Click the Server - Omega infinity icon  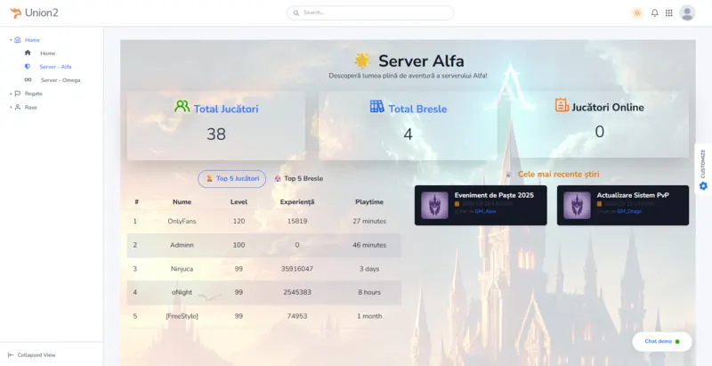tap(28, 80)
